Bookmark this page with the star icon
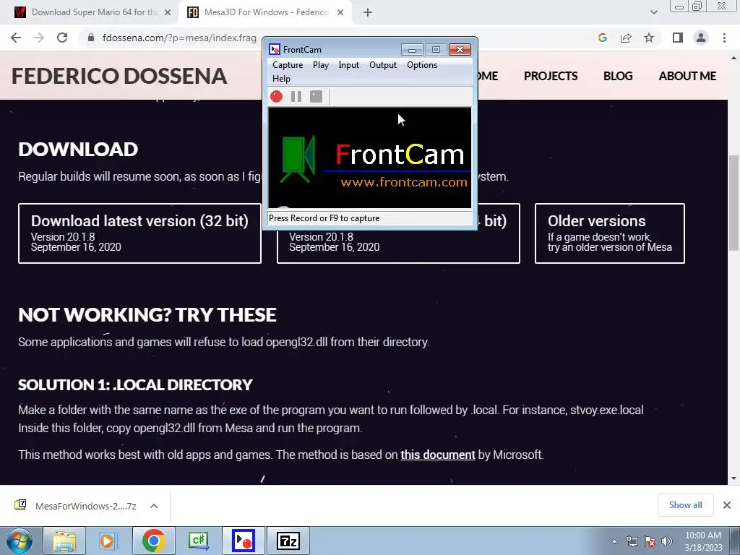740x555 pixels. coord(649,38)
